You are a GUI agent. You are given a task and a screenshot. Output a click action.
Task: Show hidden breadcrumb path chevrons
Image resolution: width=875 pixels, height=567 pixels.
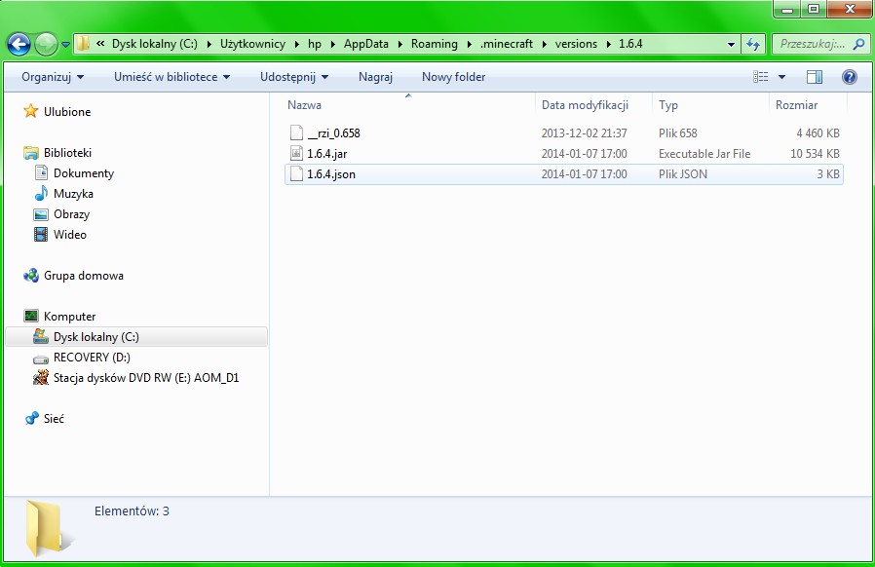tap(100, 44)
